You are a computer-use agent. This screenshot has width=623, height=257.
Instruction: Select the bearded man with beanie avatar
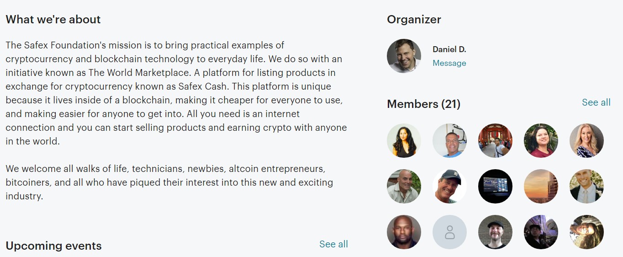[495, 232]
